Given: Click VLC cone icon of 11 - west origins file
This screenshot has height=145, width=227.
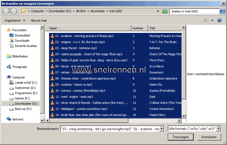Looking at the screenshot, I should click(52, 97).
